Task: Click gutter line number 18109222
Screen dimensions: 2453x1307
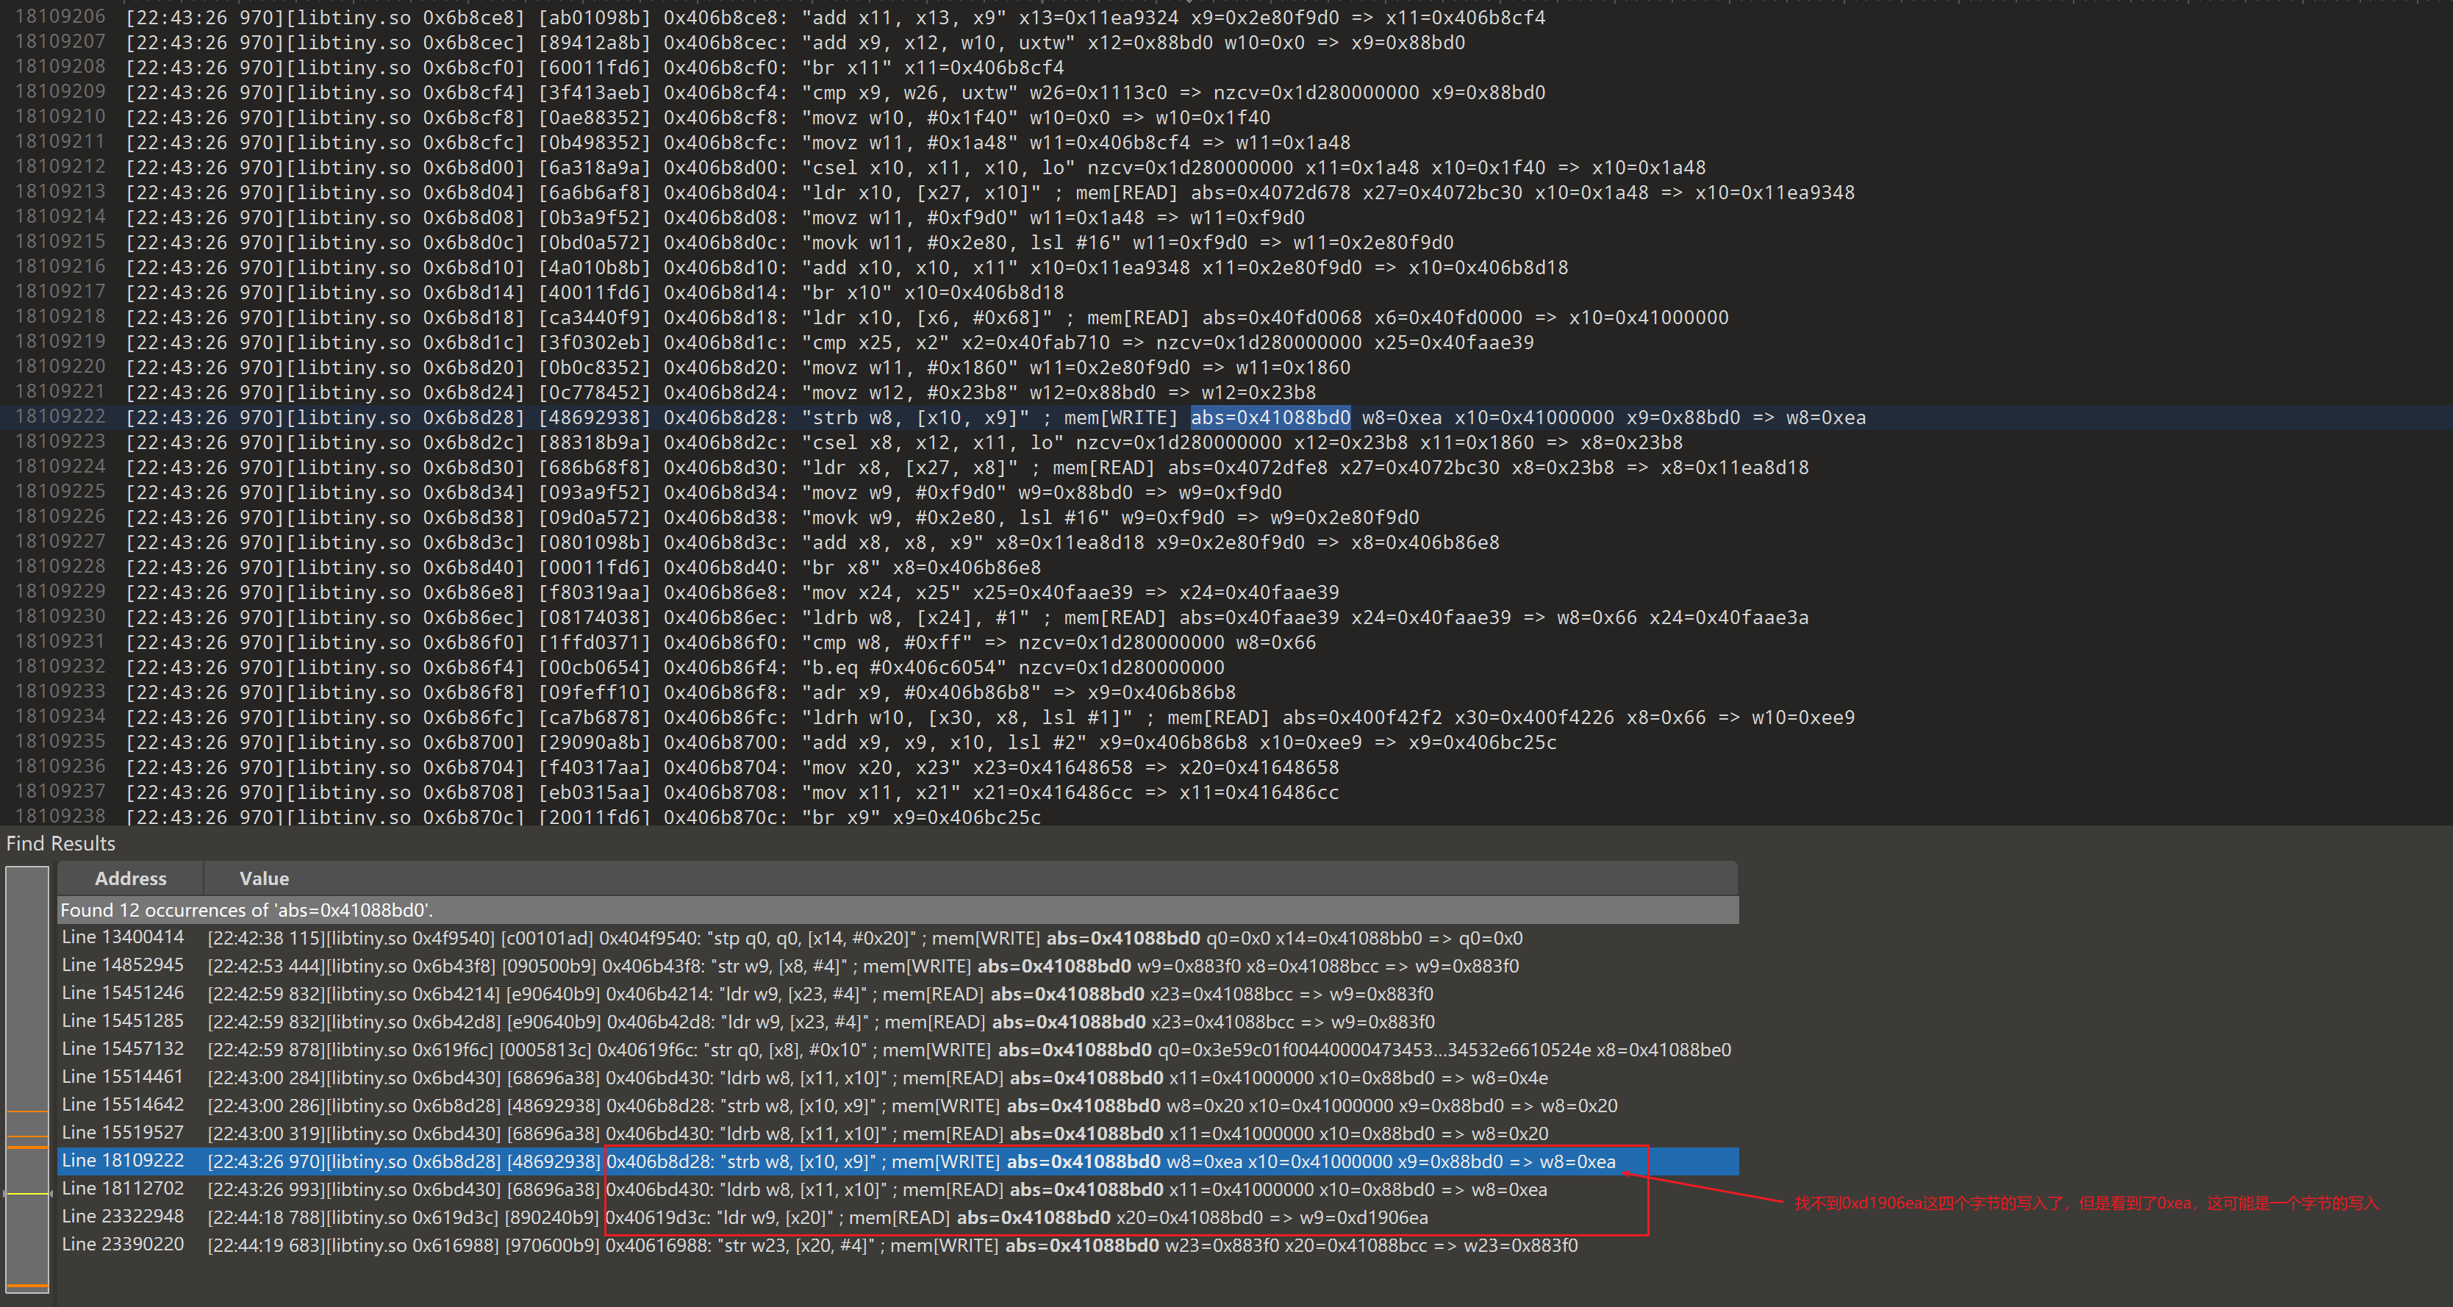Action: click(x=60, y=416)
